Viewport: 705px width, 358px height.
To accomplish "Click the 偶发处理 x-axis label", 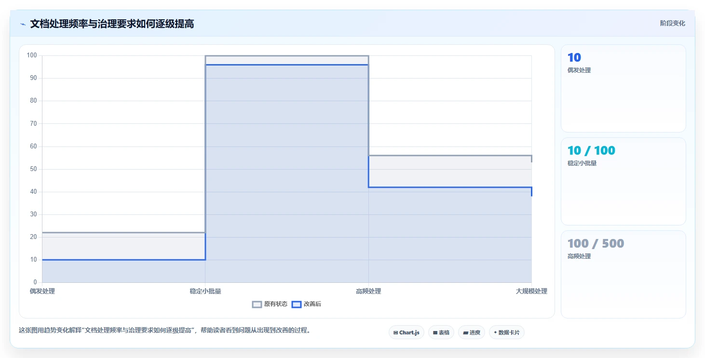I will click(42, 291).
